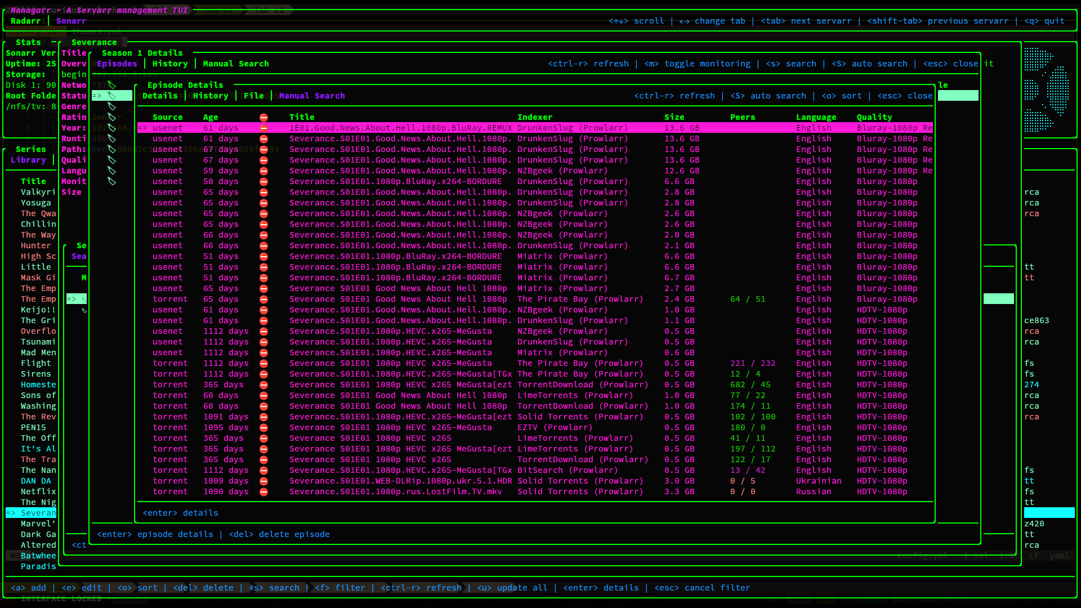Switch to the Sonarr servarr tab

(x=71, y=21)
